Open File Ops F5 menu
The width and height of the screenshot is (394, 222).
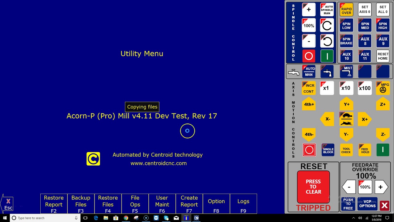coord(135,204)
